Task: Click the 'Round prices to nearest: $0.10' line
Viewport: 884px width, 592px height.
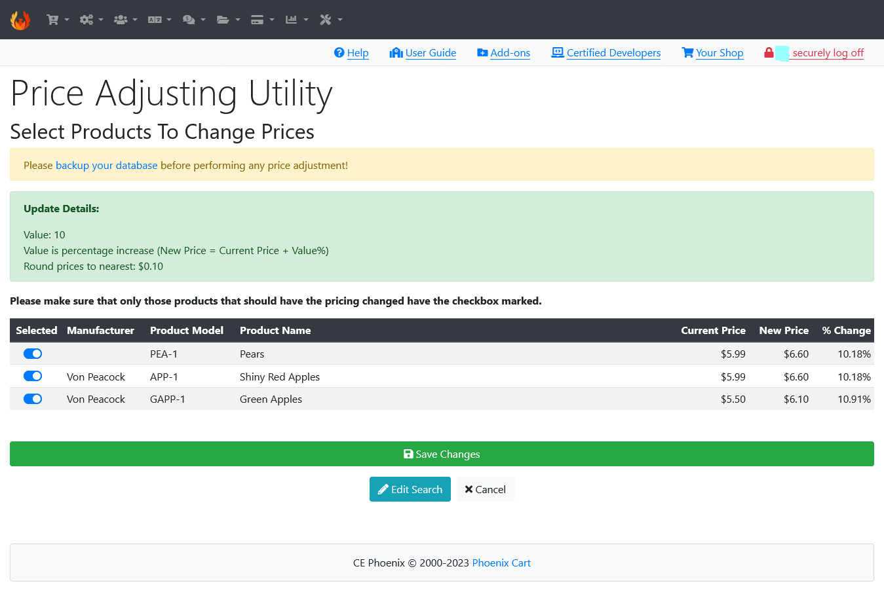Action: [94, 267]
